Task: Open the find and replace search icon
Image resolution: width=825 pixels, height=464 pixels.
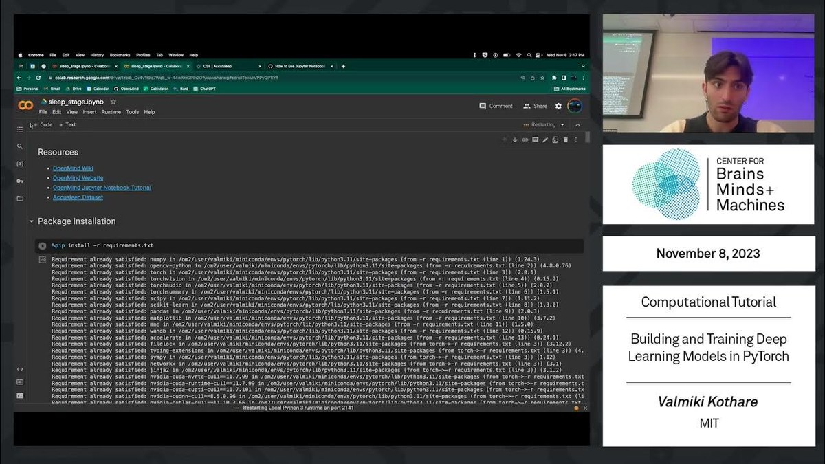Action: (x=19, y=146)
